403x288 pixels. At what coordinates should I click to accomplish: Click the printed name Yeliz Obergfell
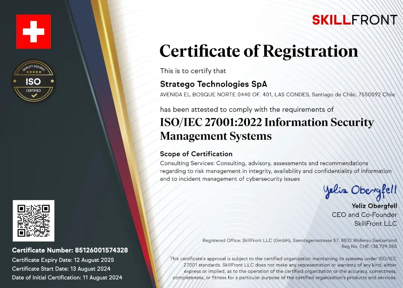(x=374, y=206)
